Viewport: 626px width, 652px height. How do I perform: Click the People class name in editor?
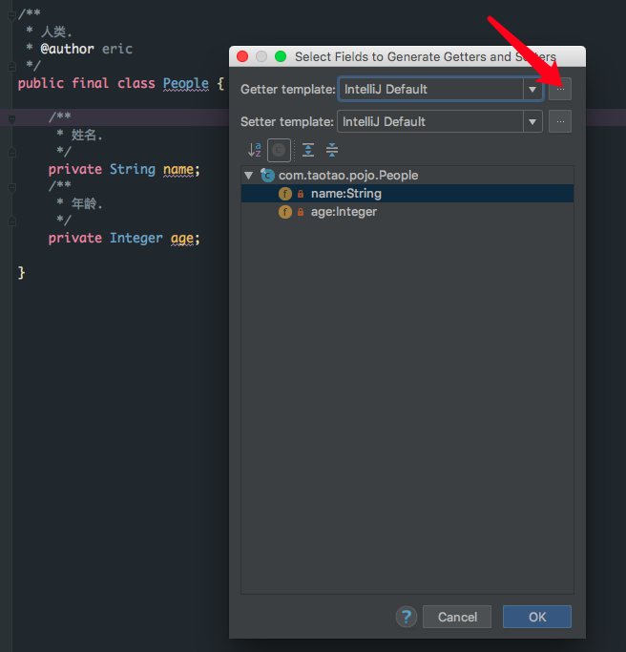coord(185,83)
